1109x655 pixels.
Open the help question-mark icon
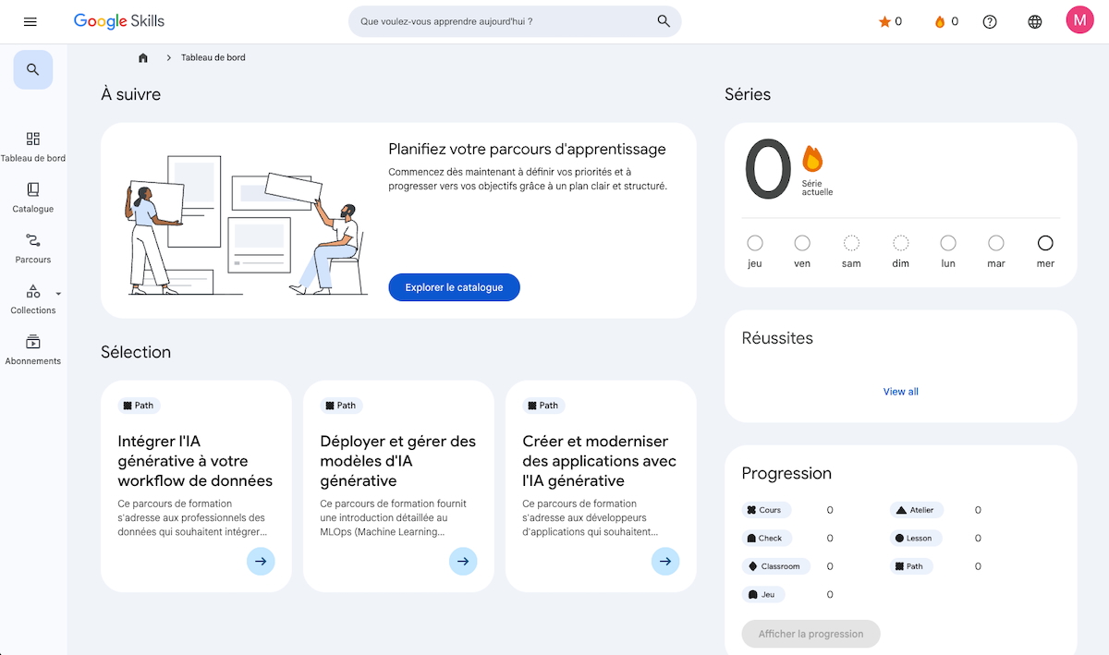coord(990,21)
